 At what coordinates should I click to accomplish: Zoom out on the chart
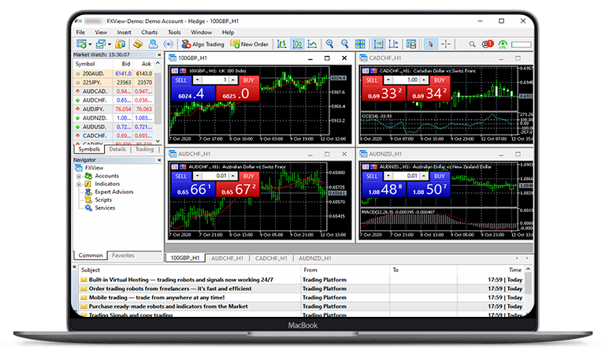tap(344, 44)
